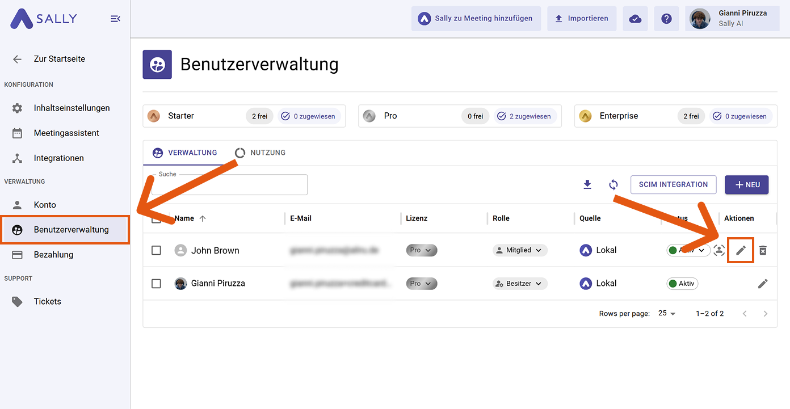Open the Rolle dropdown showing Mitglied
This screenshot has width=790, height=409.
(519, 250)
